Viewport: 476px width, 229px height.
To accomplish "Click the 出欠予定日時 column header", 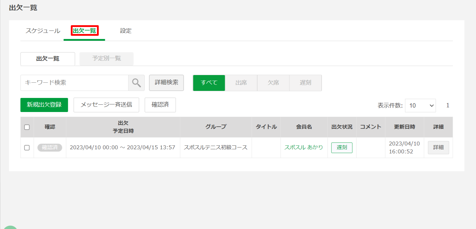I will 123,127.
